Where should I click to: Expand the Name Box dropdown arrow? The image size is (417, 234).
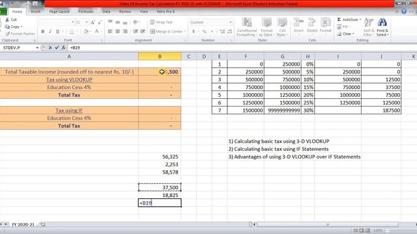(x=37, y=47)
